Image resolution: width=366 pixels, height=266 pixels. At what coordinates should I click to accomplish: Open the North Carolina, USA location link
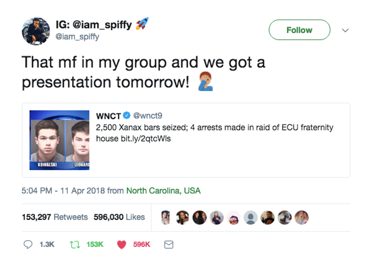[163, 191]
